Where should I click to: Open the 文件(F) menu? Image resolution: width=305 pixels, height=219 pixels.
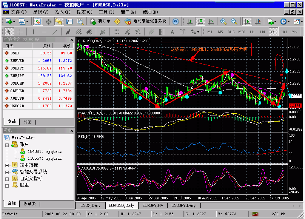(18, 12)
